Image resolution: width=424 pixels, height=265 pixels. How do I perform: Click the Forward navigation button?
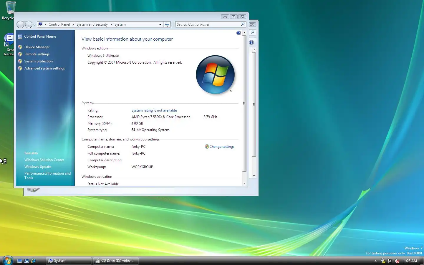tap(29, 24)
